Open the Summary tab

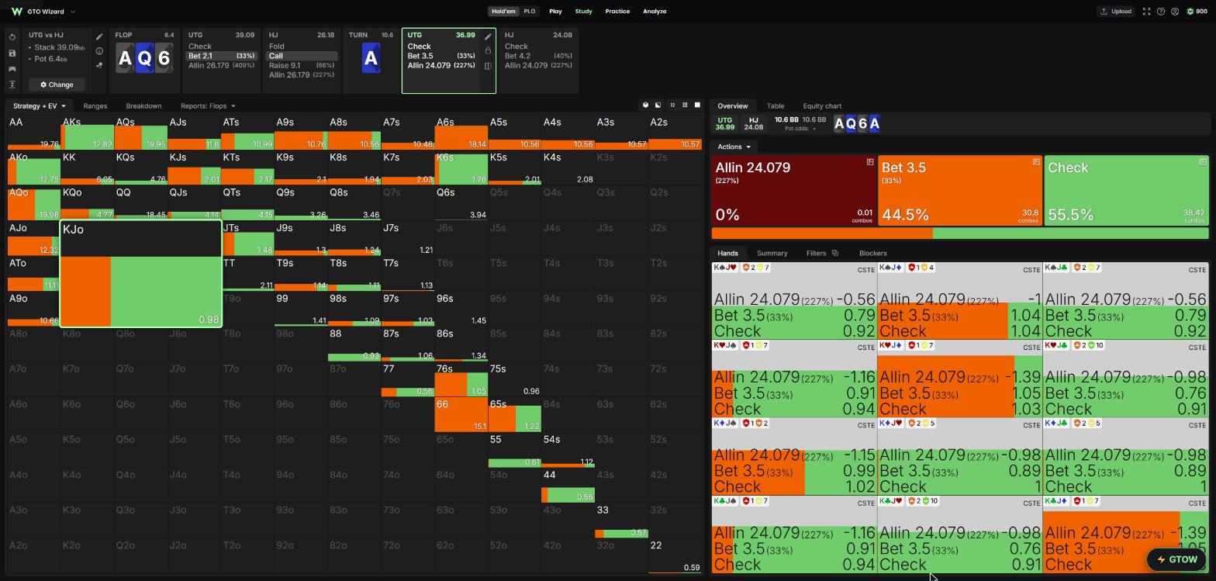(772, 254)
